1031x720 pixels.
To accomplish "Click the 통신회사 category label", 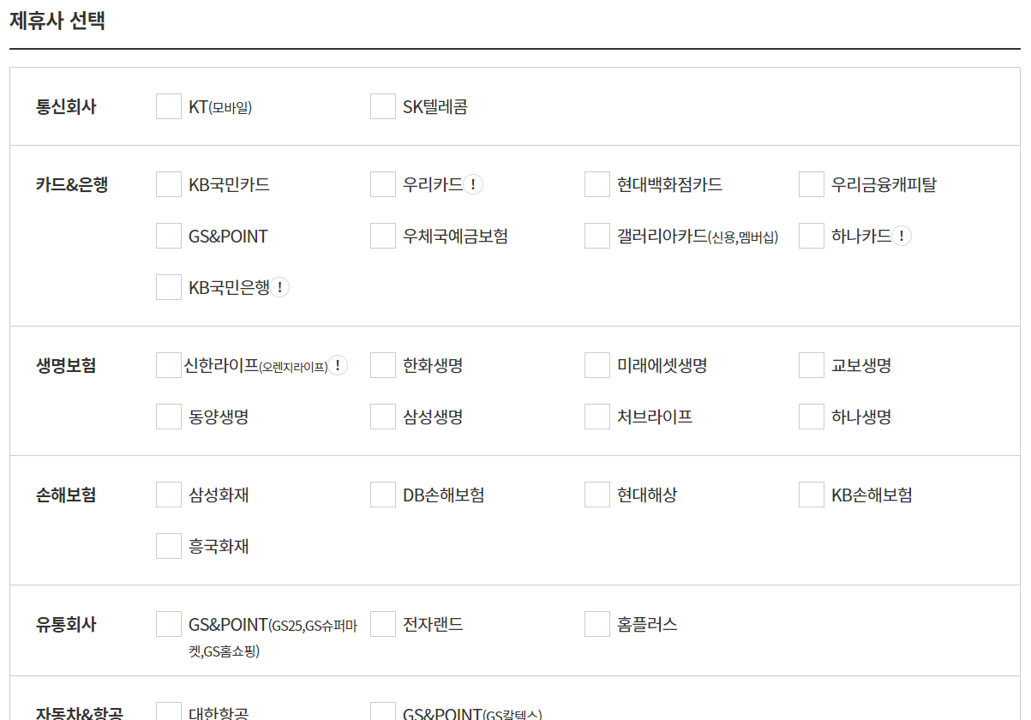I will [x=66, y=107].
